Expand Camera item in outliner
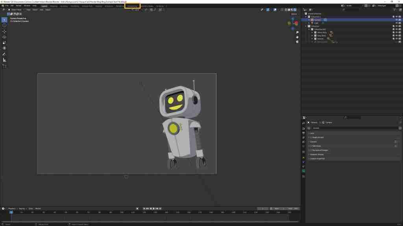The width and height of the screenshot is (403, 226). point(309,20)
